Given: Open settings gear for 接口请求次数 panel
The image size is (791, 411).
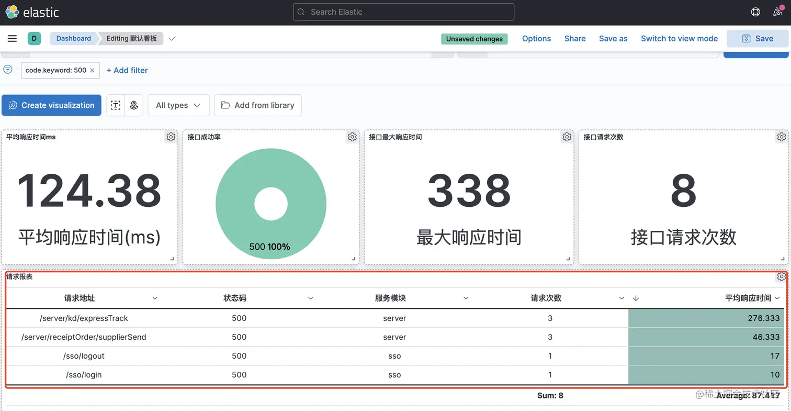Looking at the screenshot, I should tap(782, 137).
